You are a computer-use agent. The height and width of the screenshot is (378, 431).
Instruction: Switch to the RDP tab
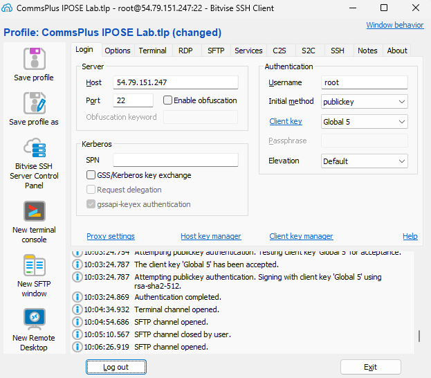point(185,51)
